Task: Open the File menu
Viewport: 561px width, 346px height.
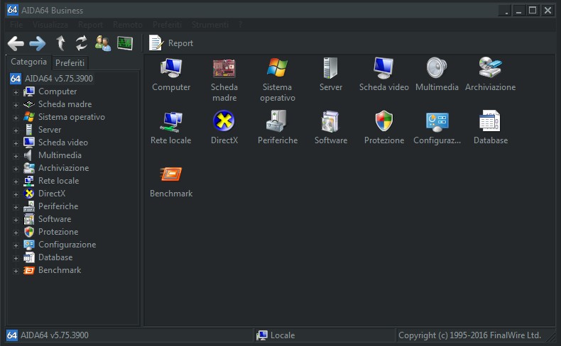Action: click(16, 25)
